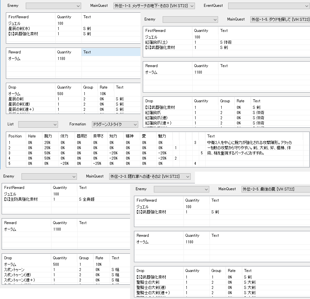This screenshot has height=299, width=310.
Task: Select オーラム row in 外伝-1-5 Reward table
Action: pyautogui.click(x=226, y=72)
